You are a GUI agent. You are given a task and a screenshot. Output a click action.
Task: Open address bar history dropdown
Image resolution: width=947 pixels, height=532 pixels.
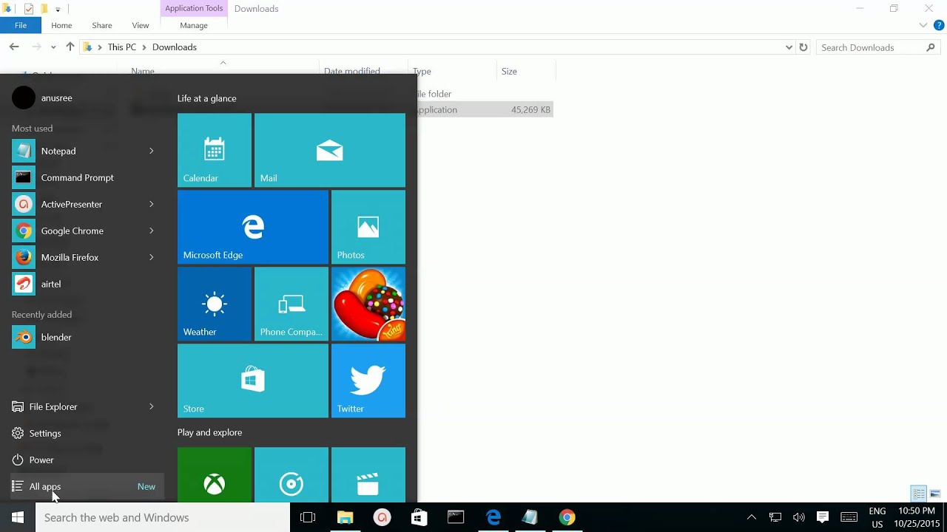point(789,47)
